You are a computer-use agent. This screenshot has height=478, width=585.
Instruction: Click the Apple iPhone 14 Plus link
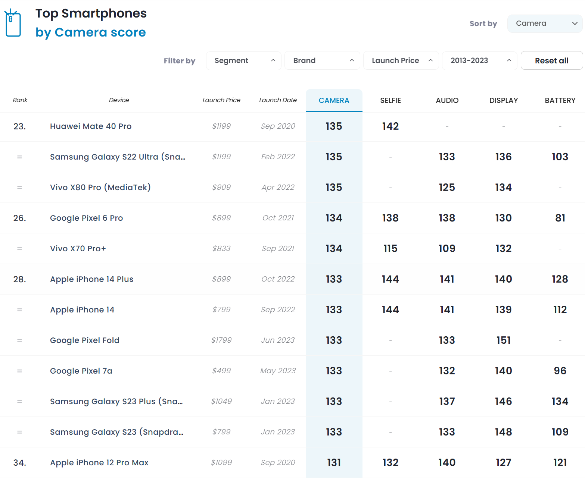(x=91, y=279)
